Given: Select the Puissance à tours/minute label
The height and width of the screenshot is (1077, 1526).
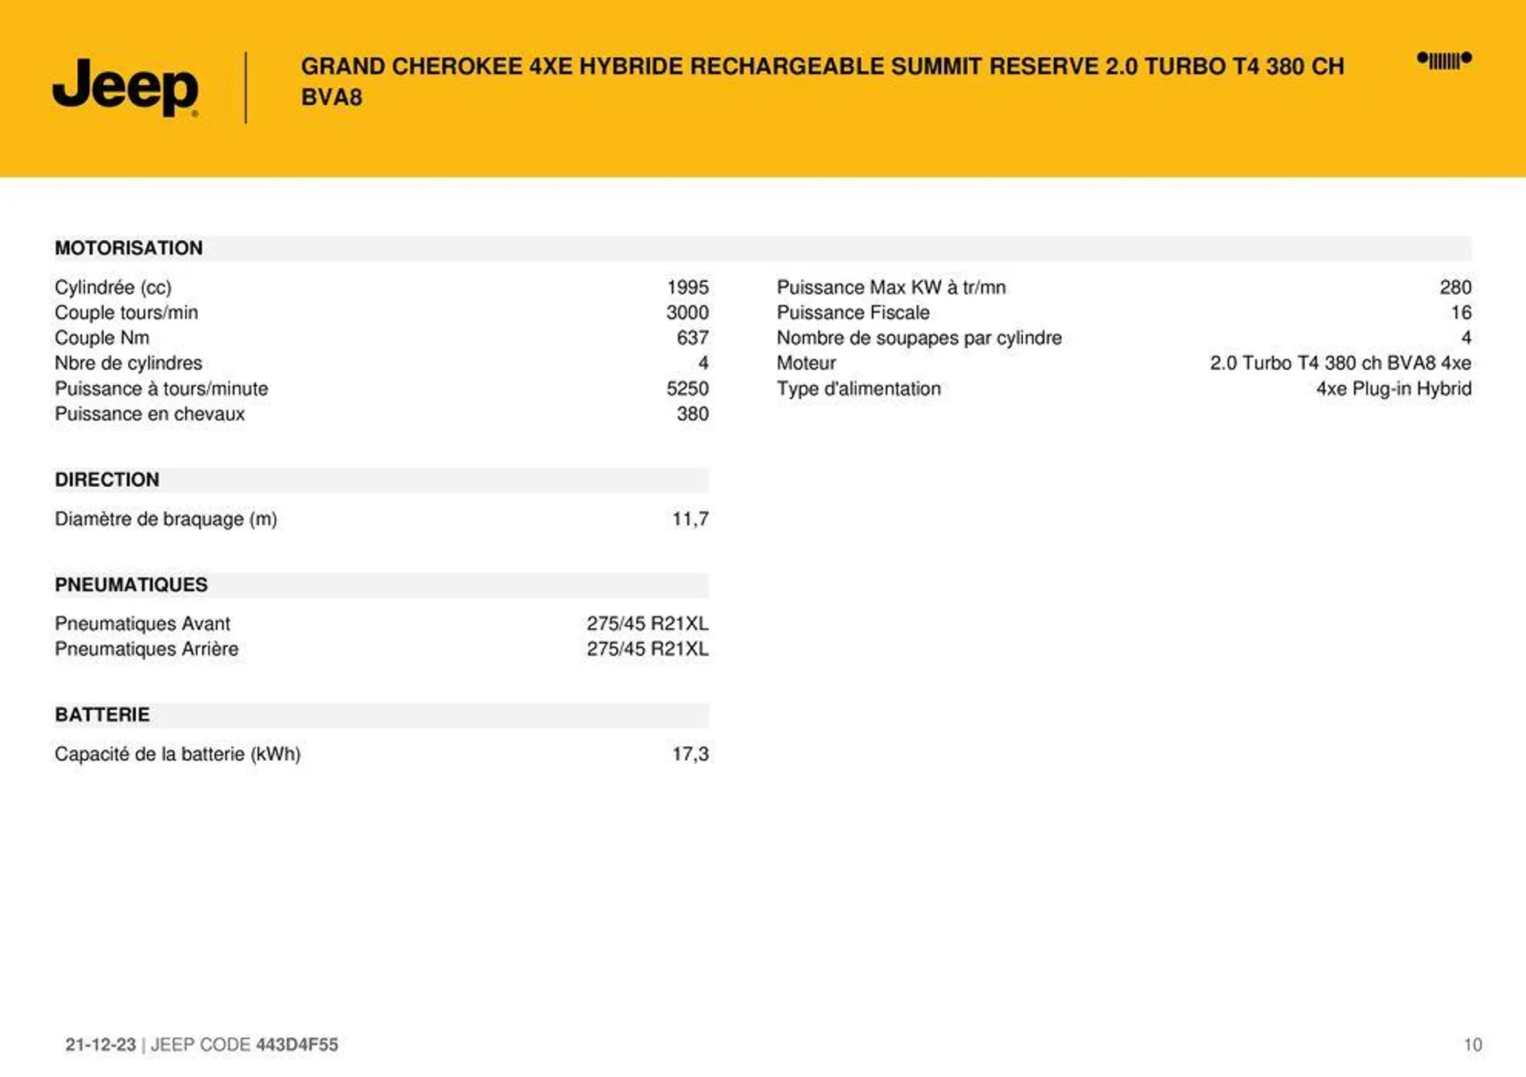Looking at the screenshot, I should coord(161,389).
